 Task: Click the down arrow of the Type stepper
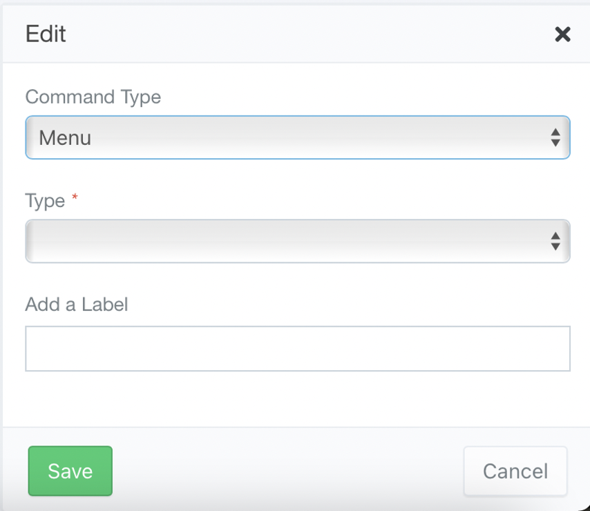[555, 247]
